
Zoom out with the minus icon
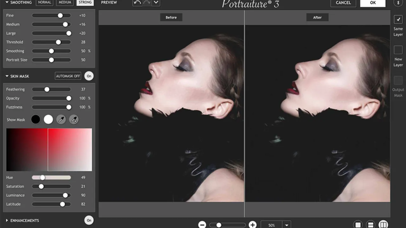(x=202, y=225)
